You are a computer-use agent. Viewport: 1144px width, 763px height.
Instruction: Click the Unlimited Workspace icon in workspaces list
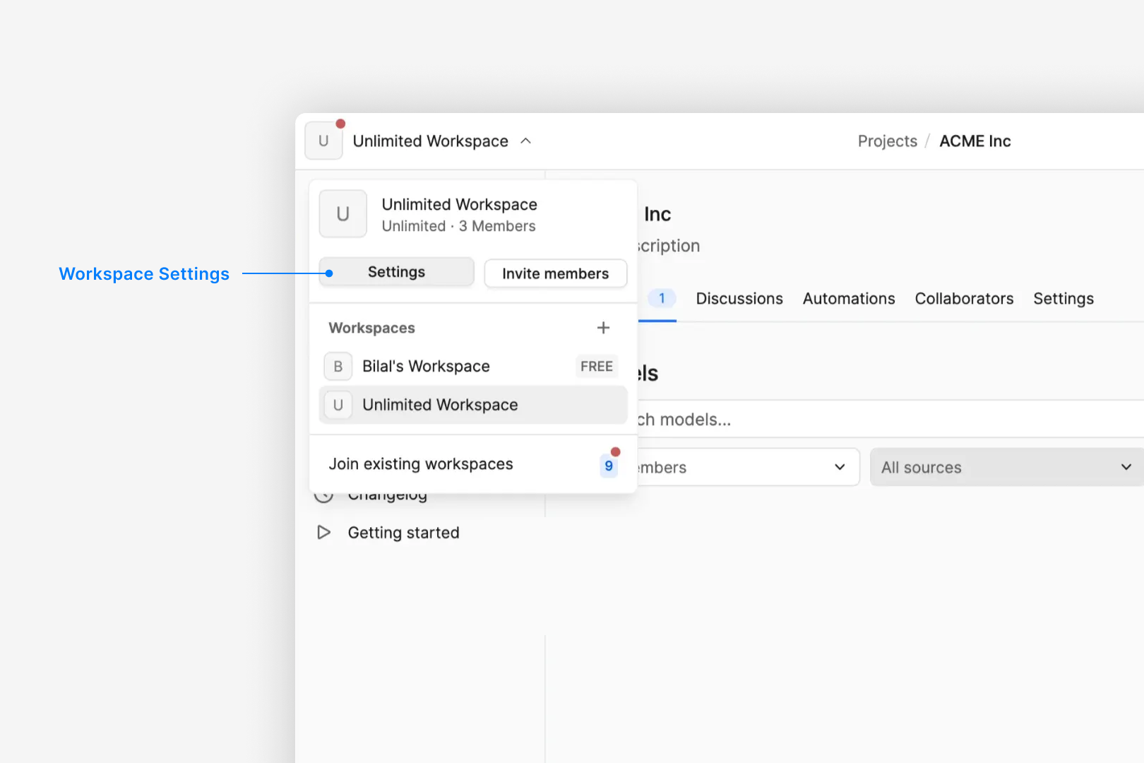coord(338,405)
